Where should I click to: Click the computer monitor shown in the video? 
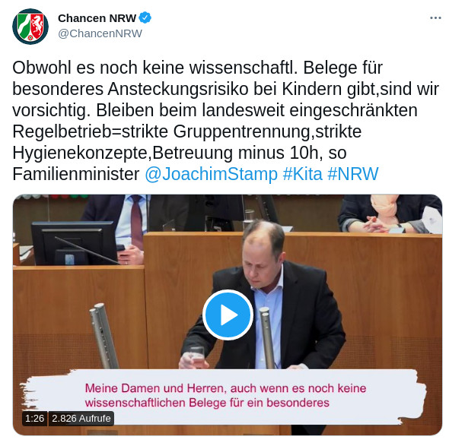tap(74, 243)
